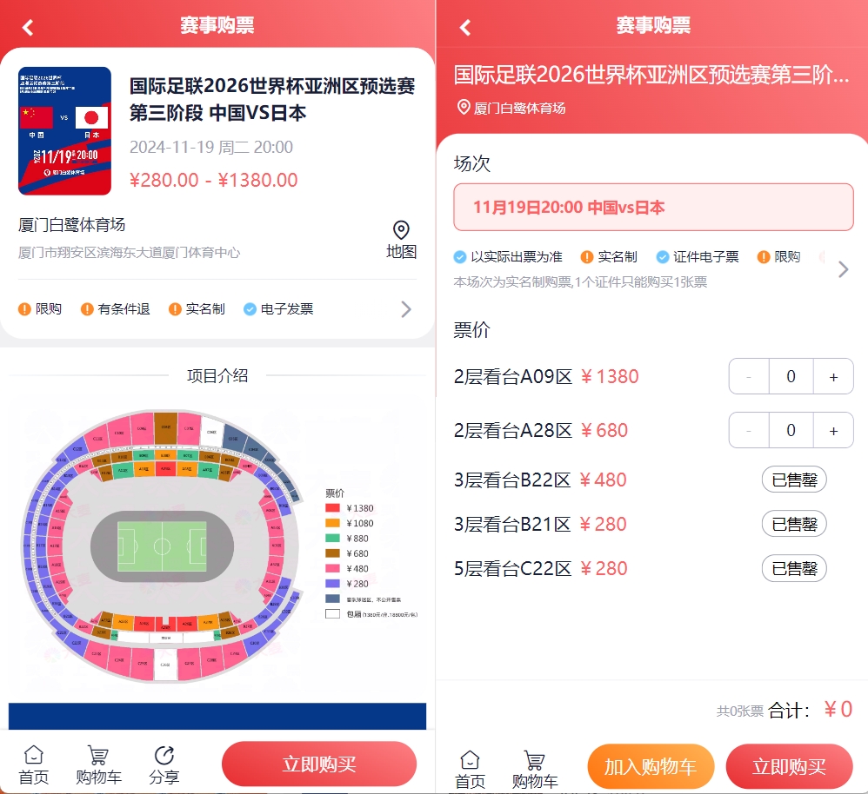The width and height of the screenshot is (868, 794).
Task: Expand the ticketing rules chevron on right
Action: pyautogui.click(x=843, y=269)
